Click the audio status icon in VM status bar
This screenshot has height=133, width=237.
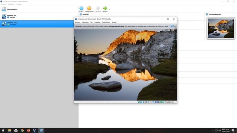144,102
